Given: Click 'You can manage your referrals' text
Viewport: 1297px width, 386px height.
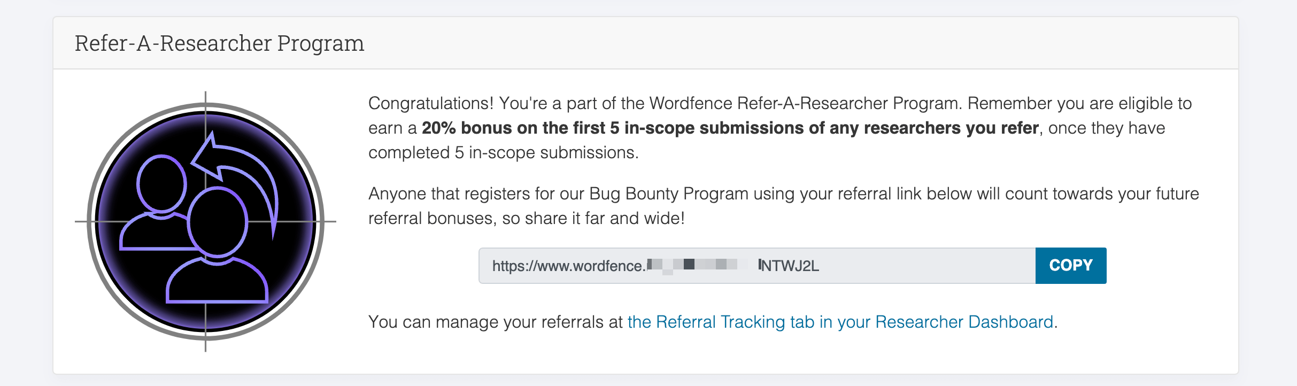Looking at the screenshot, I should (x=495, y=322).
